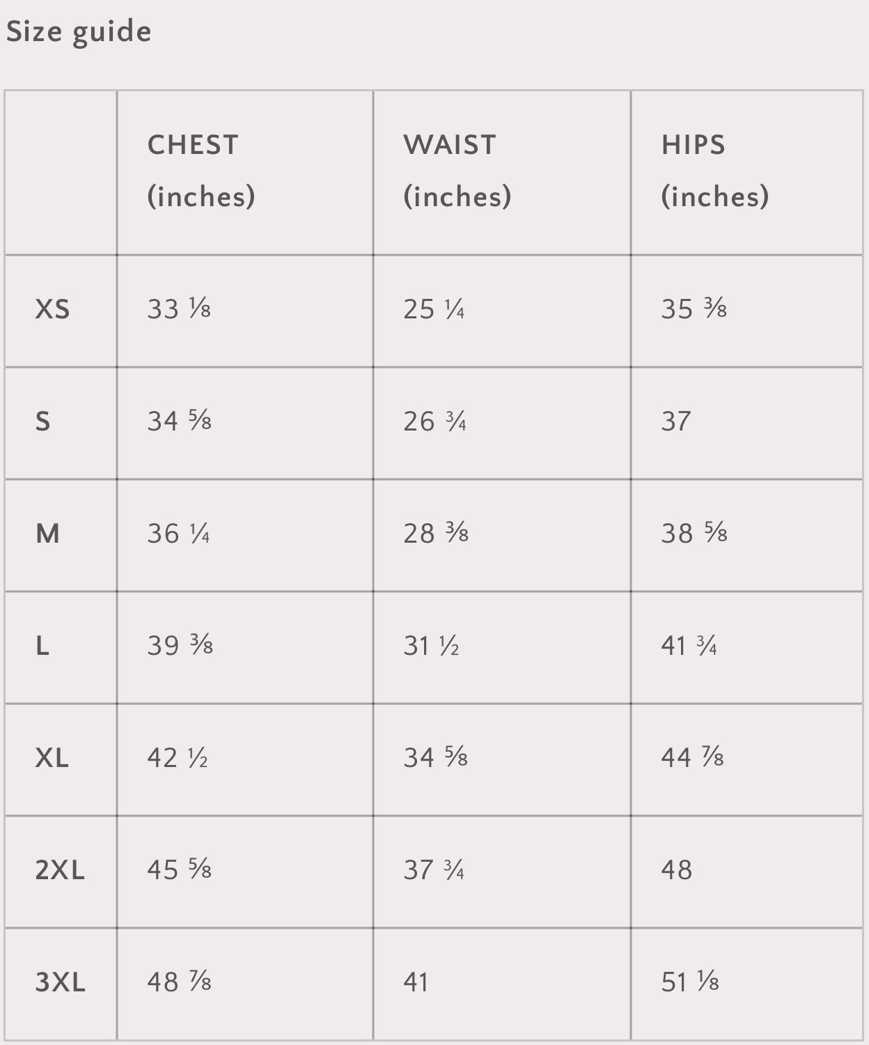Click the 2XL size row label
869x1045 pixels.
tap(60, 870)
